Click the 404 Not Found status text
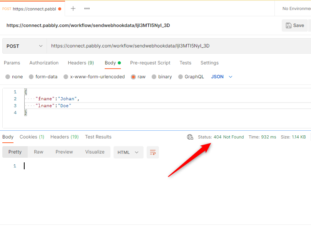The image size is (311, 231). (x=229, y=137)
